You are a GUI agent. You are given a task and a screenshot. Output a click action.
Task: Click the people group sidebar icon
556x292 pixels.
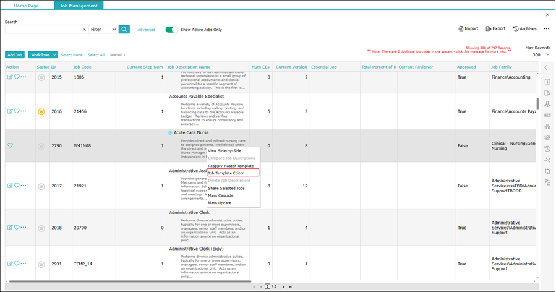[547, 138]
